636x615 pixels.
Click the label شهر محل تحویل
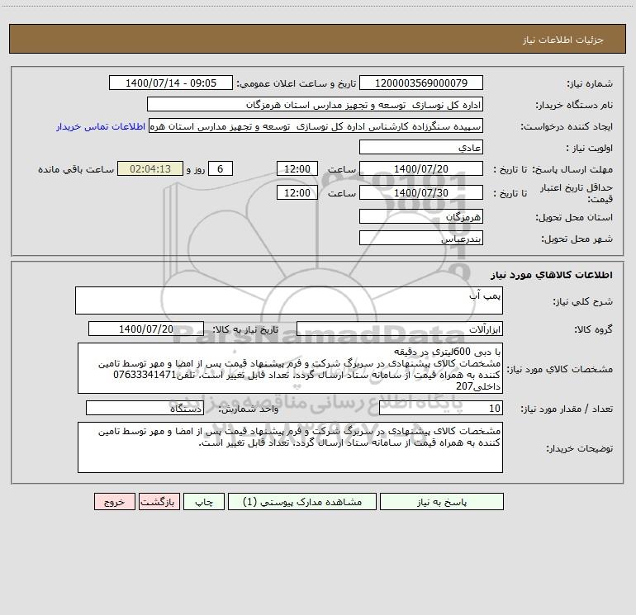tap(577, 239)
